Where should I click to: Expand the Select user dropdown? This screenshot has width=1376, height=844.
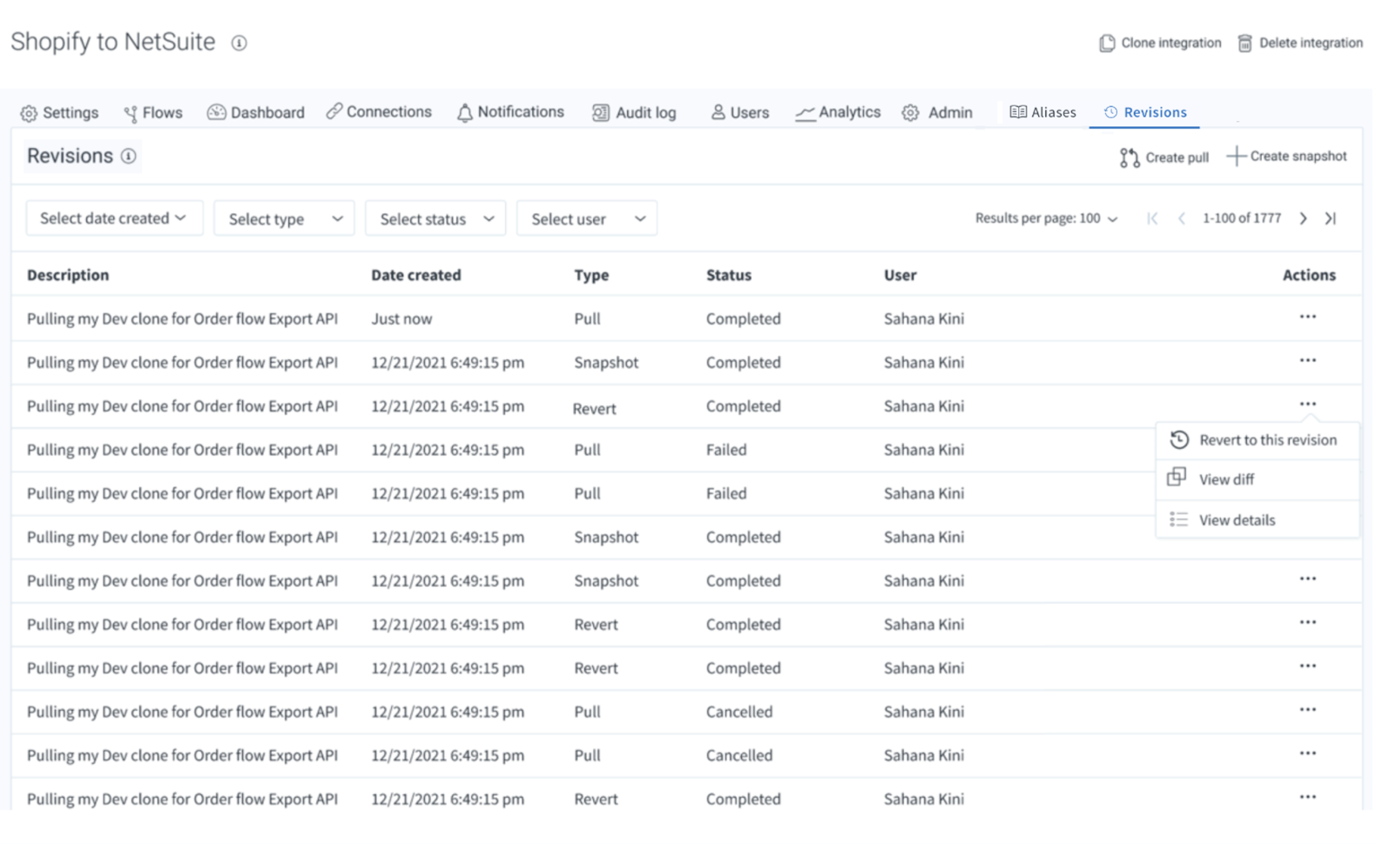tap(587, 218)
